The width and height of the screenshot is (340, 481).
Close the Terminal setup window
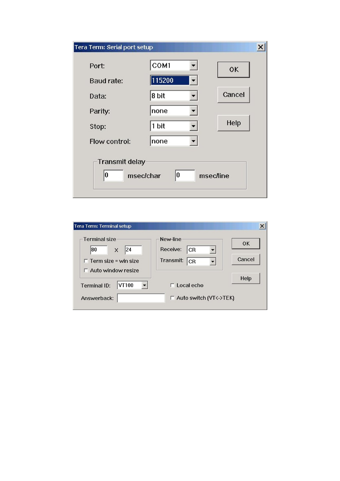click(262, 226)
